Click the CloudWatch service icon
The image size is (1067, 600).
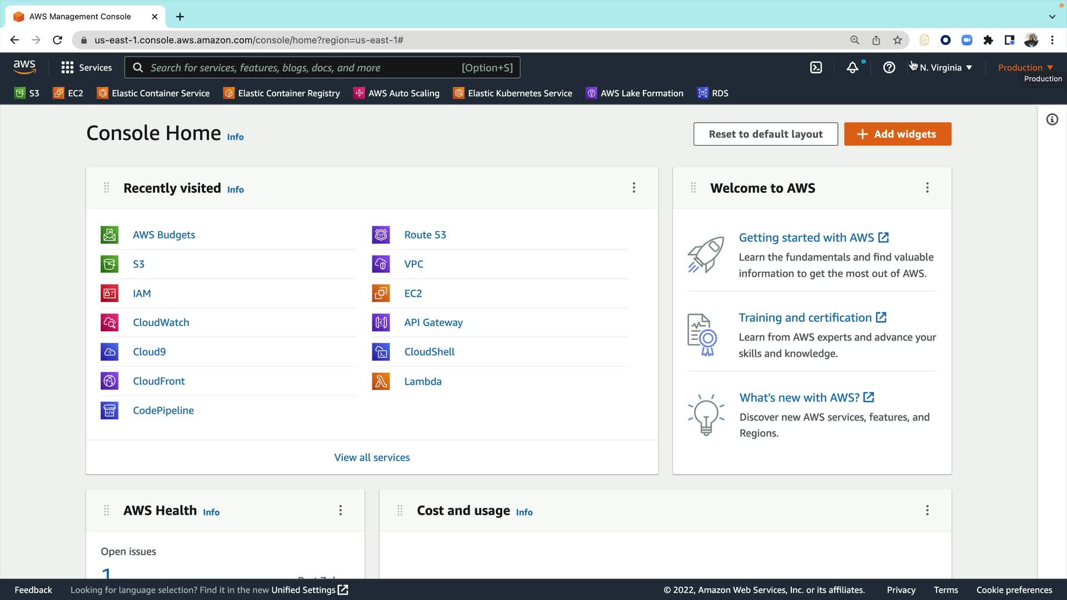[109, 323]
